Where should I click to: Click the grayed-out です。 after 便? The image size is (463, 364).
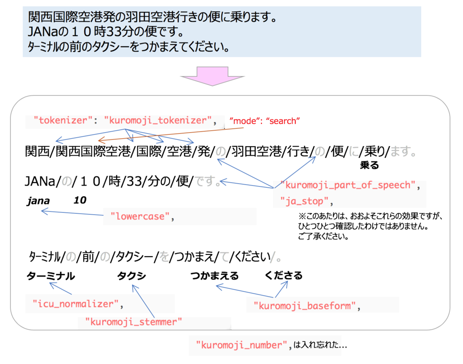(208, 181)
